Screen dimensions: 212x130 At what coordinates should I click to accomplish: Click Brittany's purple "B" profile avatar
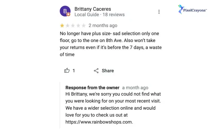65,11
